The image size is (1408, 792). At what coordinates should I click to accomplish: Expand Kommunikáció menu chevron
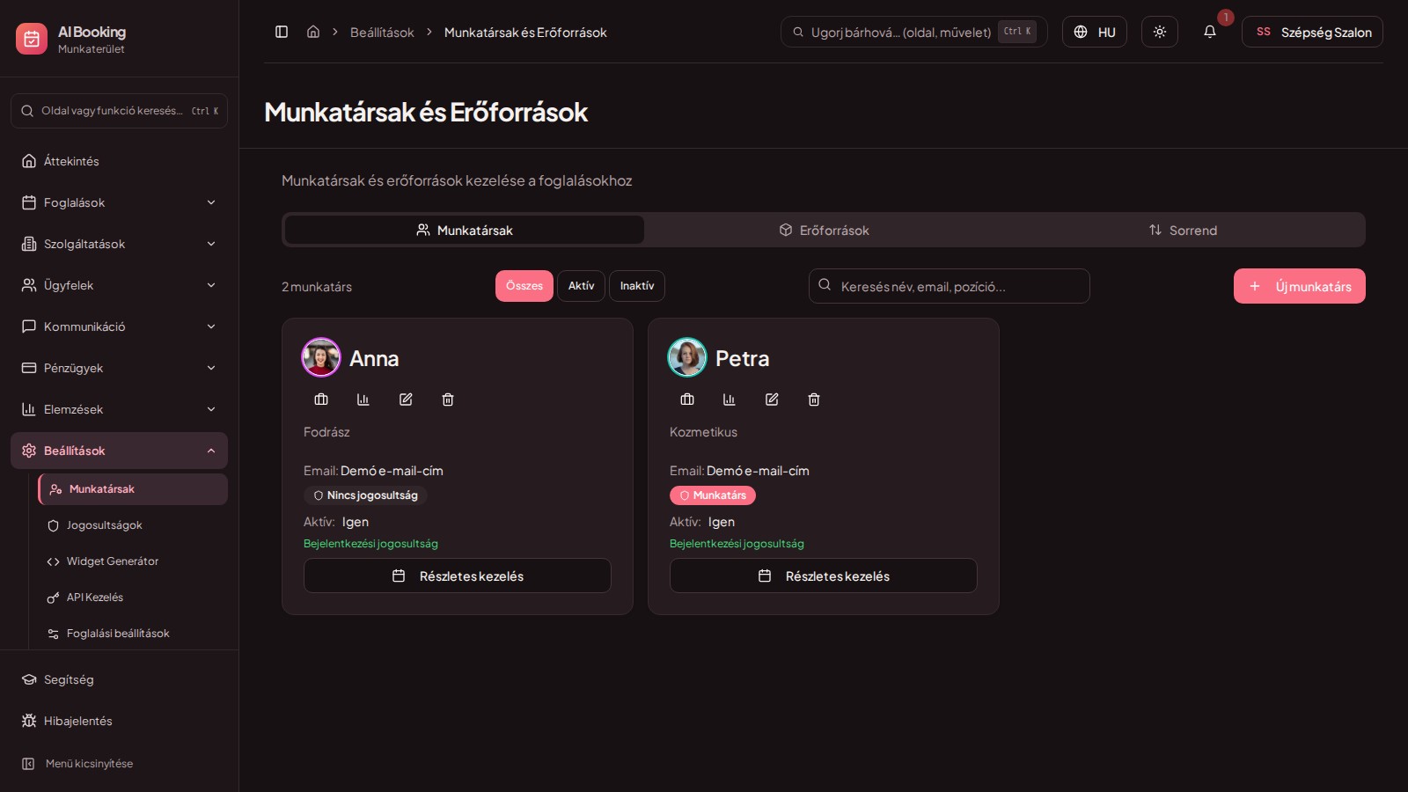pos(211,326)
